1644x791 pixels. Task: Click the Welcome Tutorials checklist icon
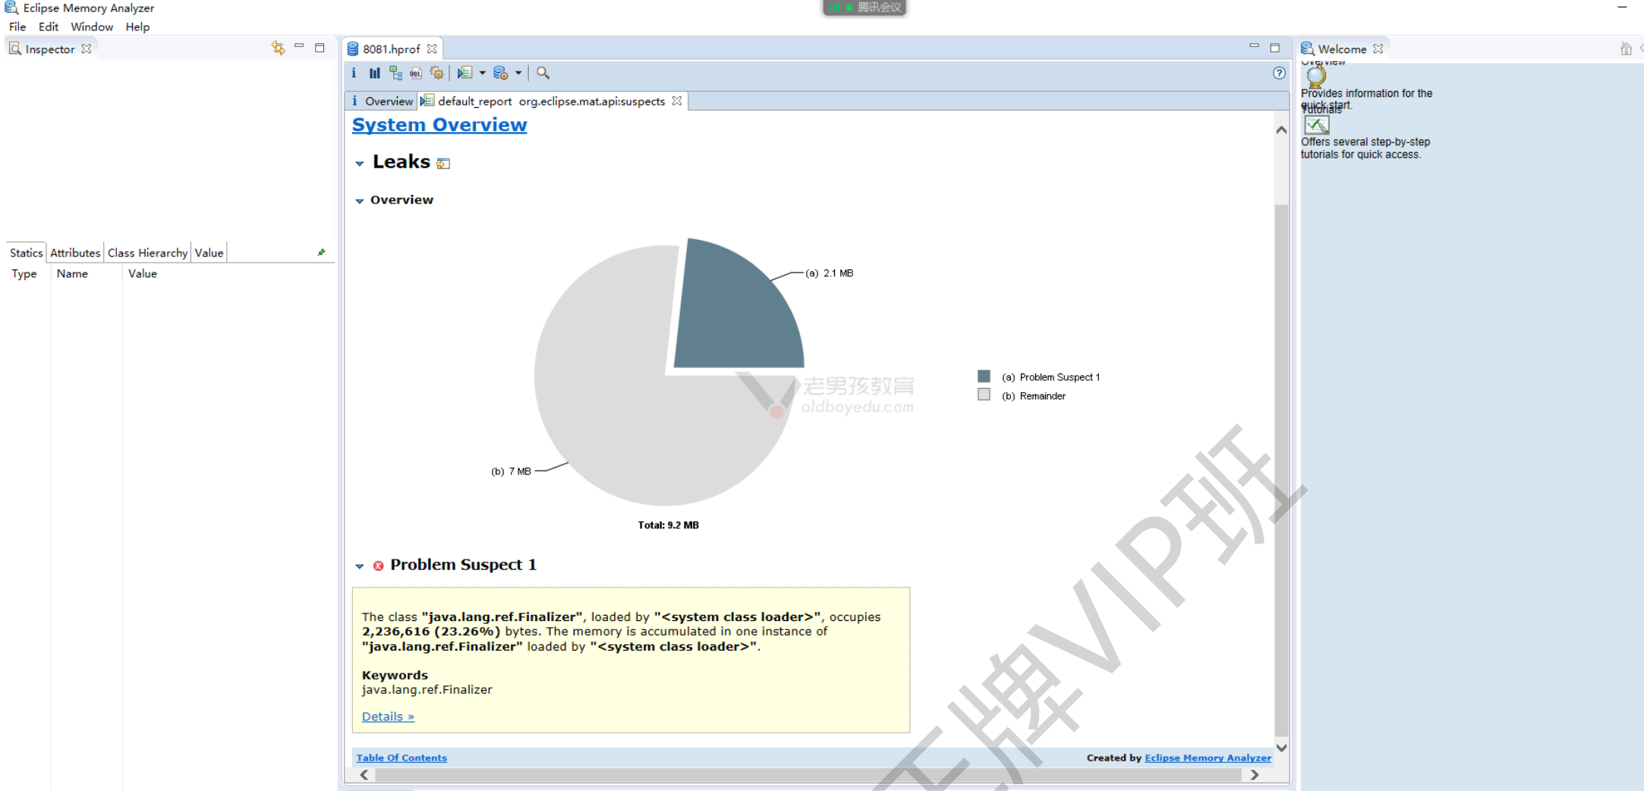(x=1317, y=125)
